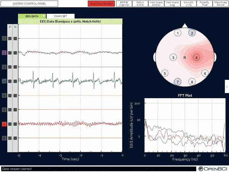Viewport: 229px width, 172px height.
Task: Toggle channel 8 P impedance square
Action: (x=10, y=138)
